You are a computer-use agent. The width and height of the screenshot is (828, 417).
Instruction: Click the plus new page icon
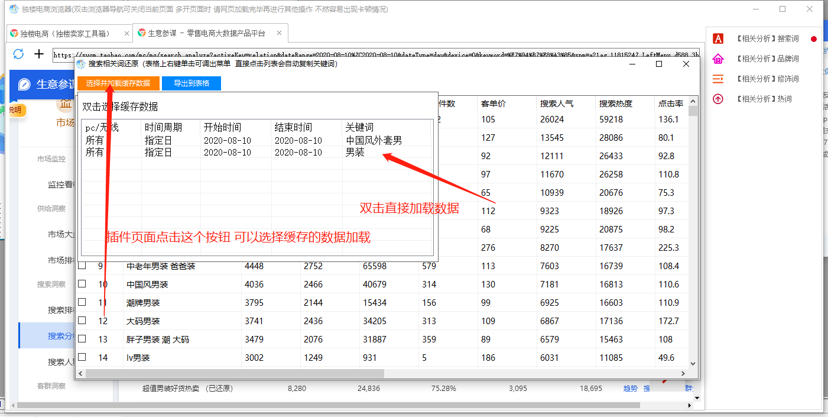(39, 54)
